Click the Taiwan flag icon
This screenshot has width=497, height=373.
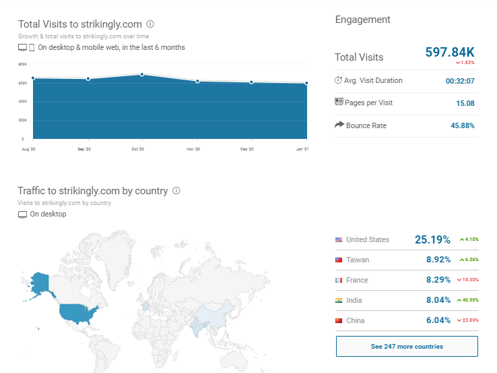[339, 260]
